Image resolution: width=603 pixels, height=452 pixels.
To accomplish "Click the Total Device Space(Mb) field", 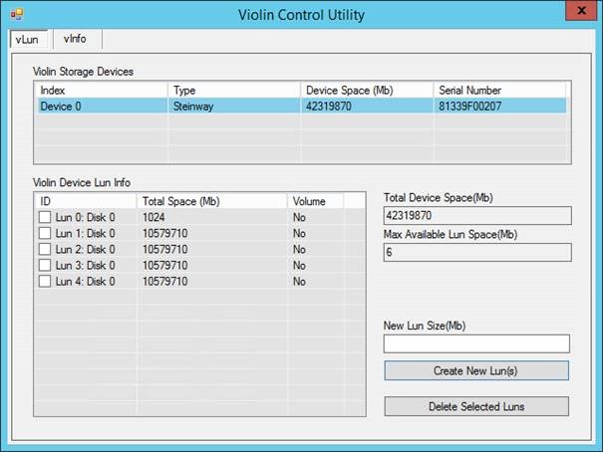I will (x=477, y=215).
